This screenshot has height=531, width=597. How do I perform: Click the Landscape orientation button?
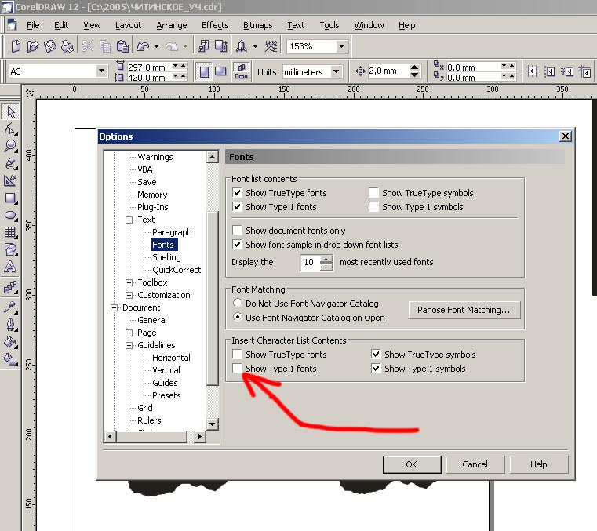[220, 71]
